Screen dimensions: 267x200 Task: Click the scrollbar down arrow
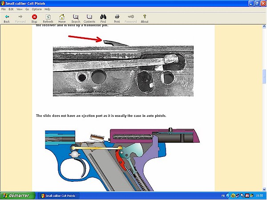[x=264, y=189]
